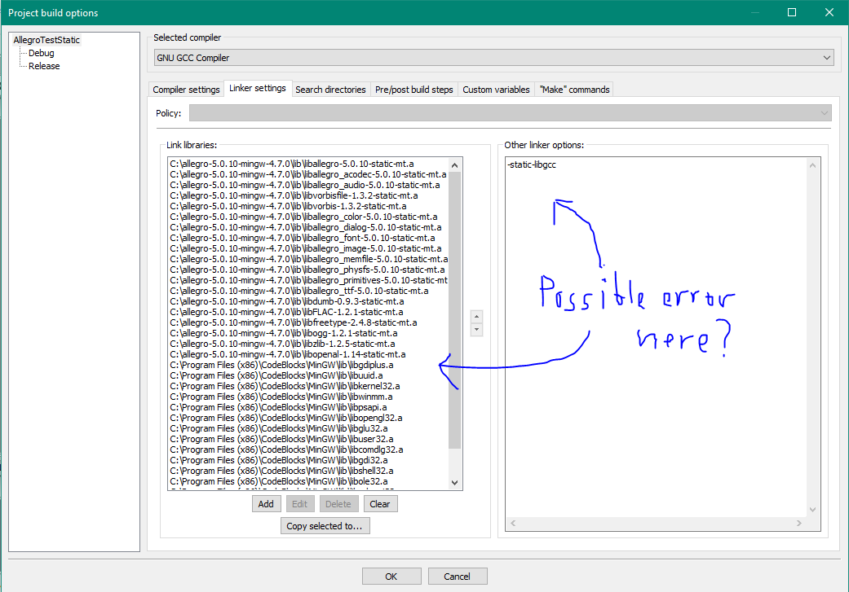Select the Debug build target
The height and width of the screenshot is (592, 849).
pyautogui.click(x=41, y=53)
